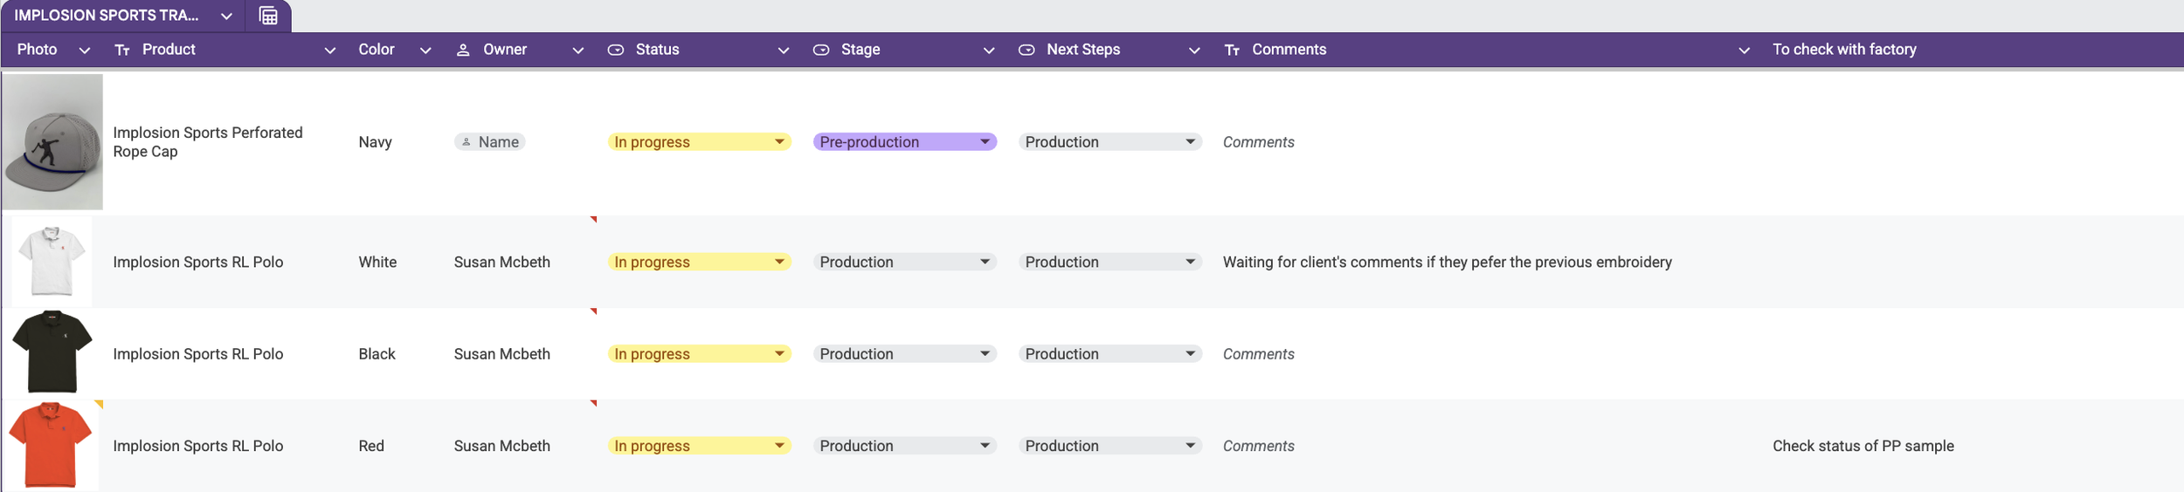
Task: Expand the Color column options chevron
Action: [x=425, y=51]
